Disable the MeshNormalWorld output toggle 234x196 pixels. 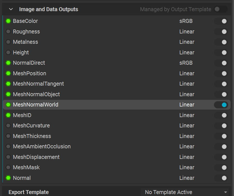(221, 105)
